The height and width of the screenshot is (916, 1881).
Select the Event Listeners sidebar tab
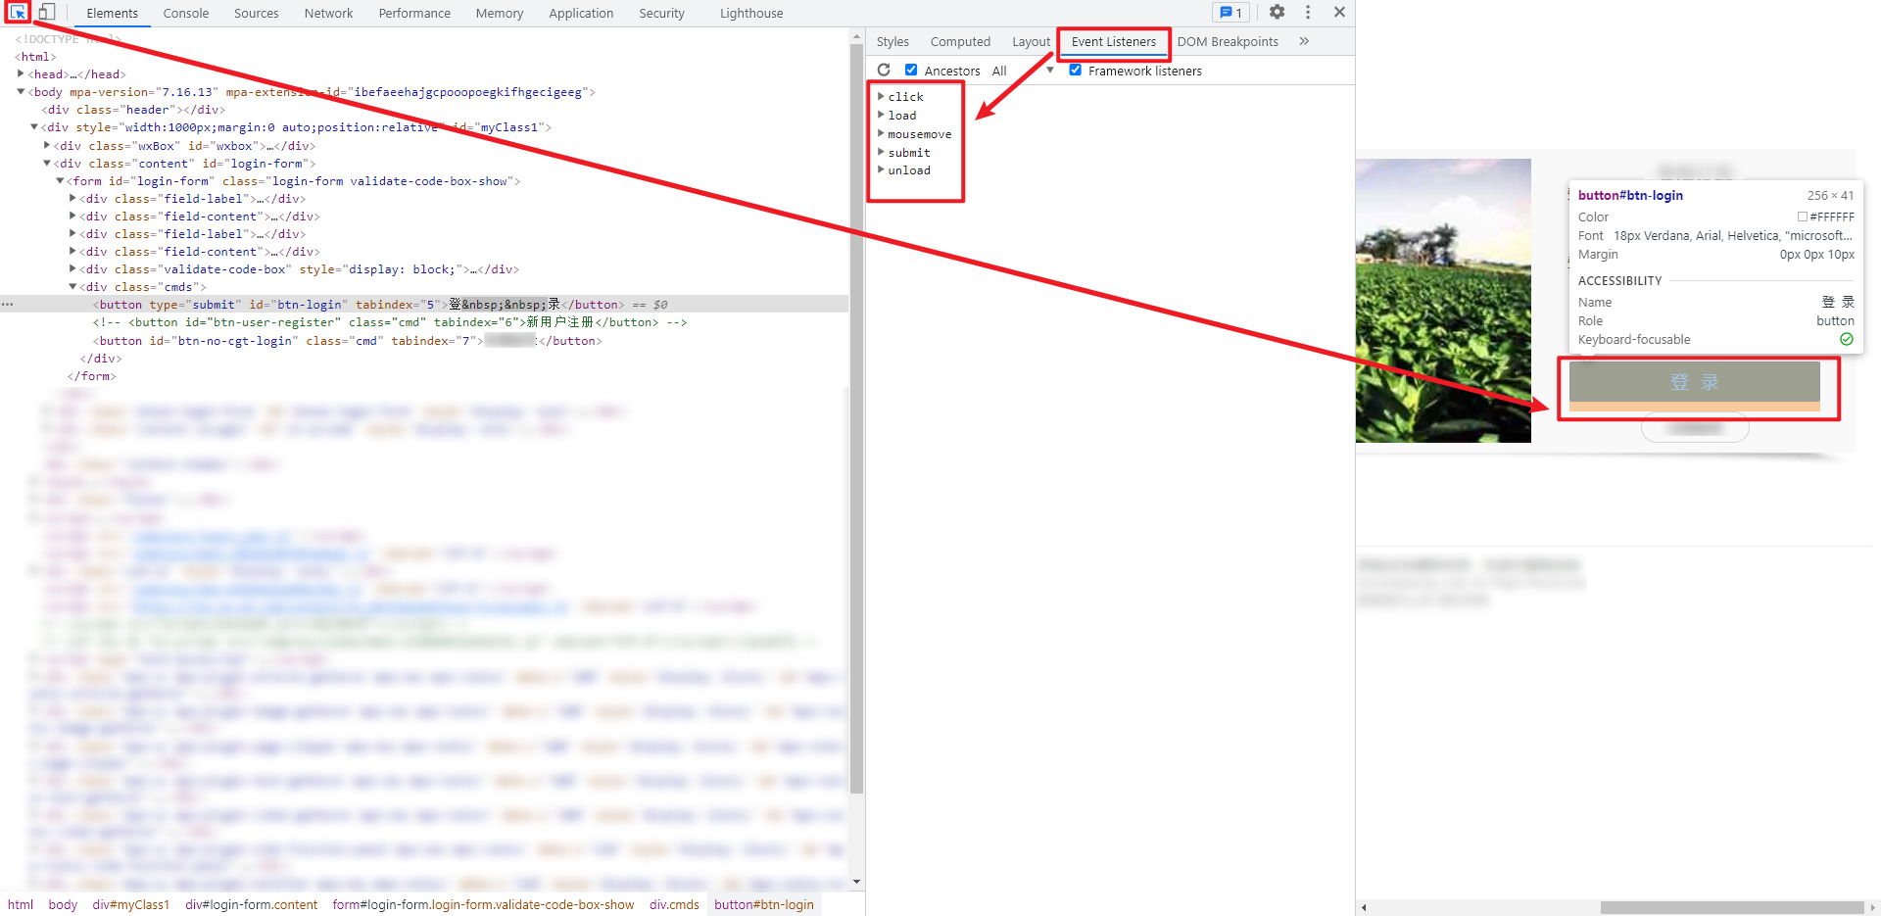pos(1114,41)
